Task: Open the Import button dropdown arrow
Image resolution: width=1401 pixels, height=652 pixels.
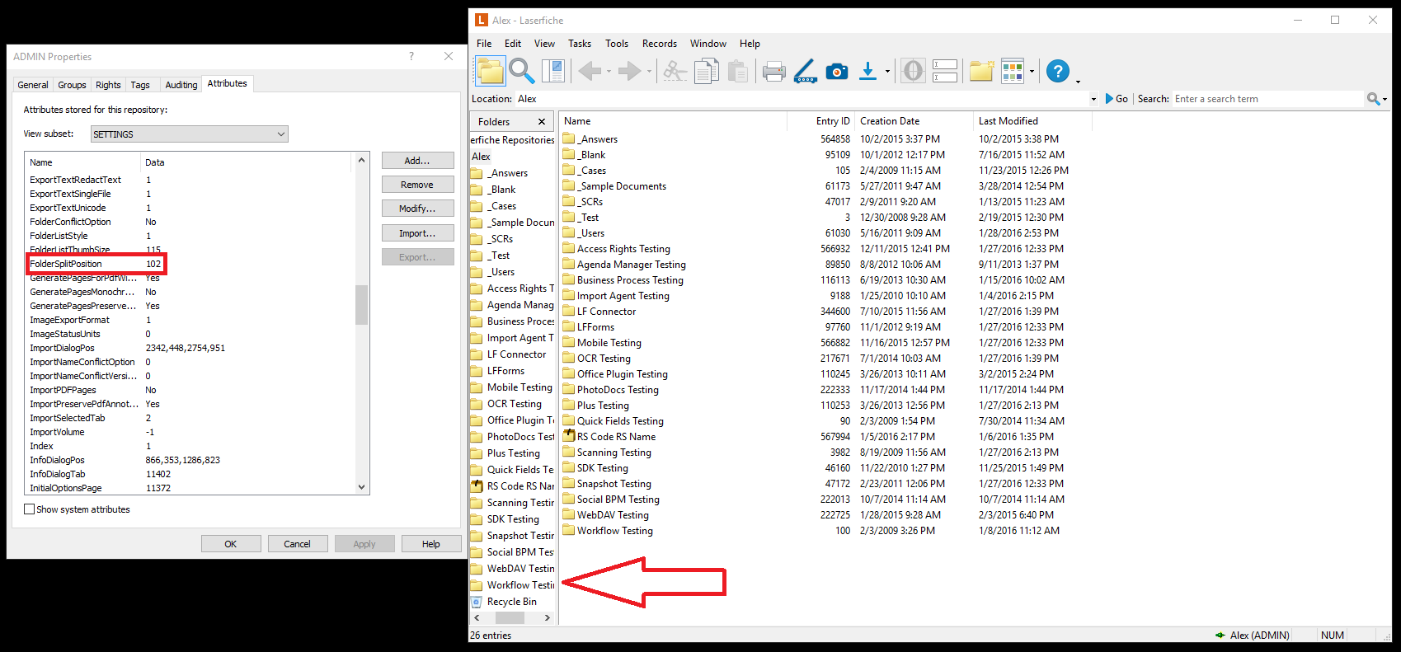Action: [x=887, y=72]
